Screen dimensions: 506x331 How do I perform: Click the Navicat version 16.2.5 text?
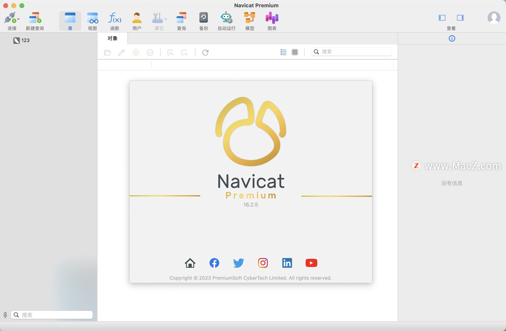[251, 205]
